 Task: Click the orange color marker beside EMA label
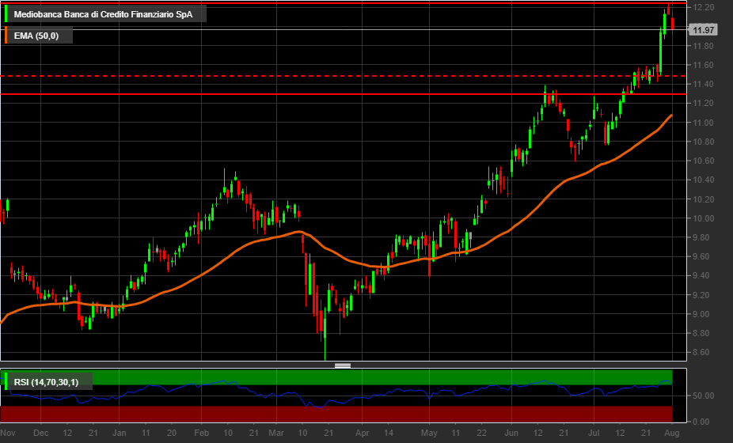point(6,36)
